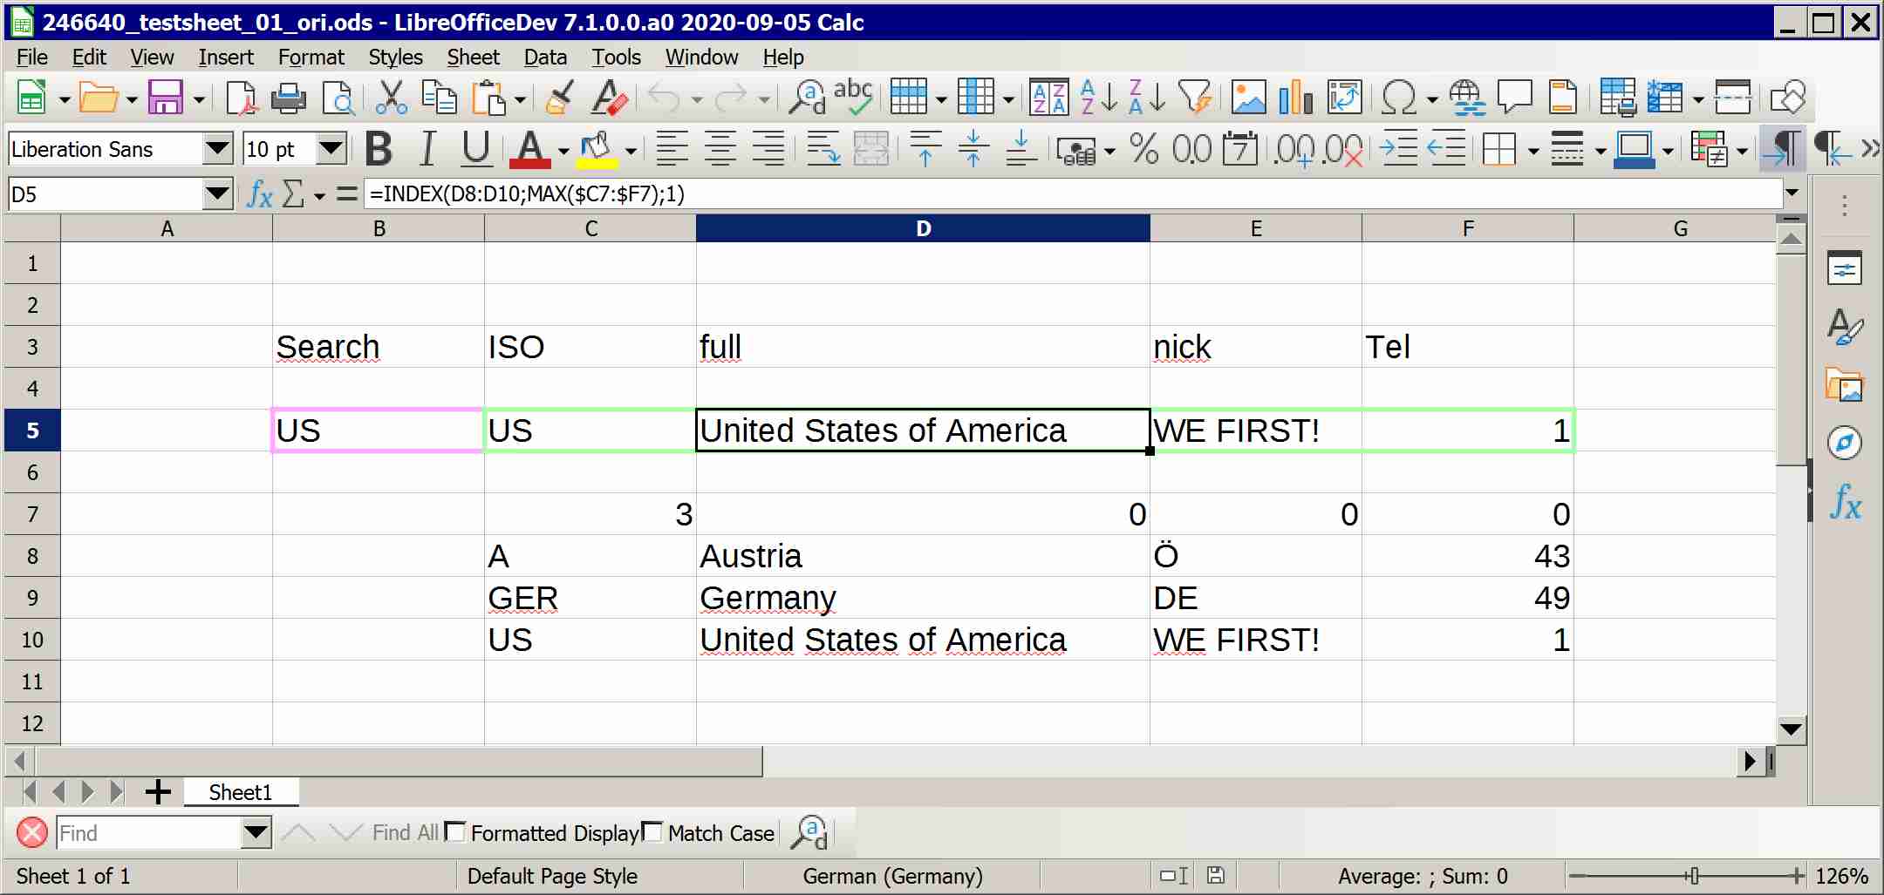Open the font name dropdown
Viewport: 1884px width, 895px height.
tap(218, 148)
